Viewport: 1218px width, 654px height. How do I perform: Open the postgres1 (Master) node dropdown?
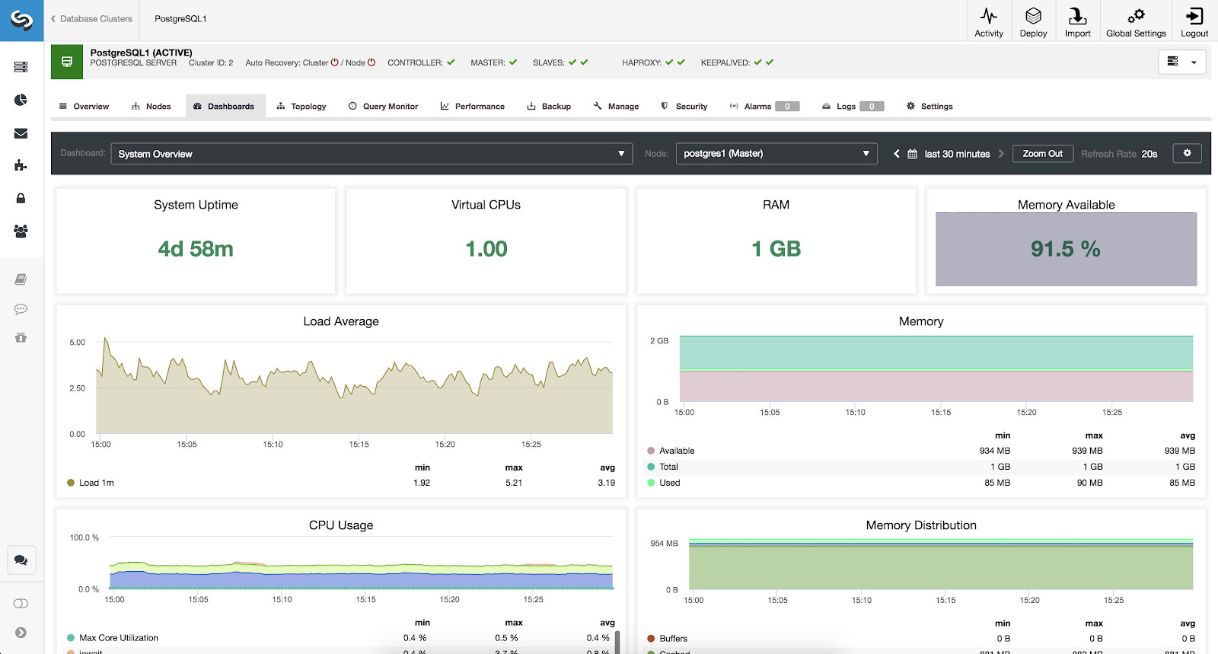point(776,154)
